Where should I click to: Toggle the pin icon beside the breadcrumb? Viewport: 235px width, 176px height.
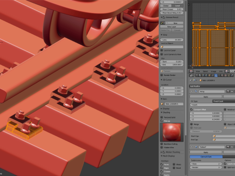point(190,80)
